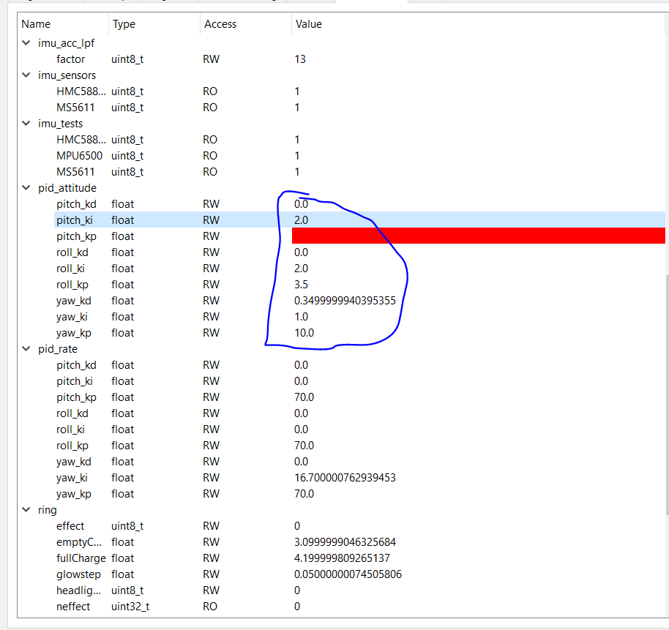Collapse the imu_acc_lpf group
This screenshot has width=669, height=630.
pyautogui.click(x=27, y=43)
